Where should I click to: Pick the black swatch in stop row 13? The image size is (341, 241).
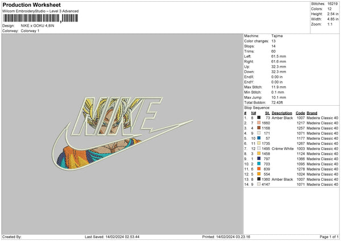point(259,179)
